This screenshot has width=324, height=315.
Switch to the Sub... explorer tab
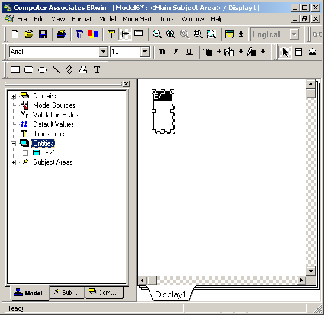[x=67, y=292]
